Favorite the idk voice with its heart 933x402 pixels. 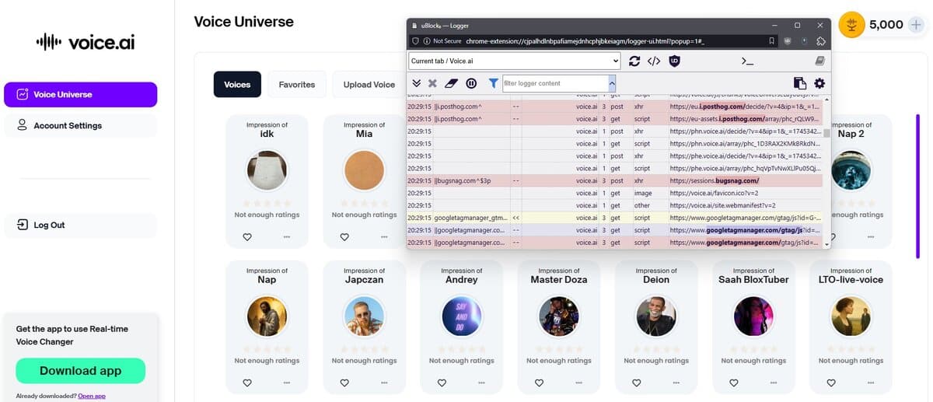click(247, 236)
